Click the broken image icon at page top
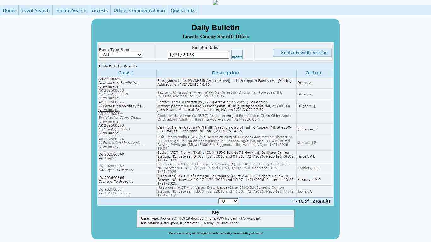 [x=215, y=3]
